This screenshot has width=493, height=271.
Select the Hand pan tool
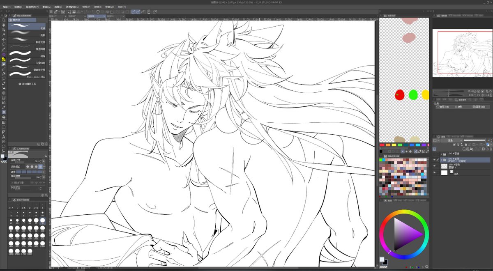4,25
